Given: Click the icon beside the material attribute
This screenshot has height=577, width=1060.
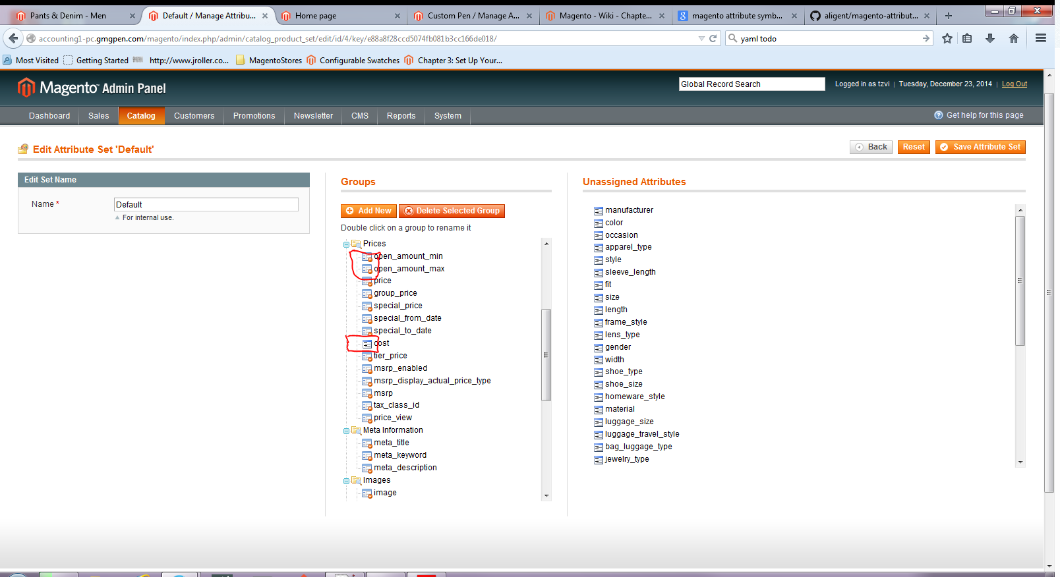Looking at the screenshot, I should click(599, 410).
